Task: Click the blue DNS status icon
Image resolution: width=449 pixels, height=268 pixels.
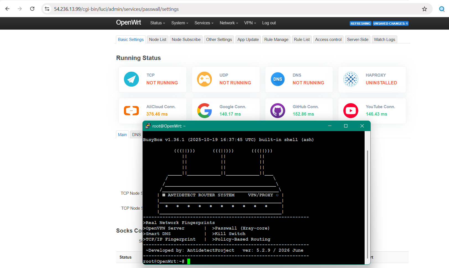Action: (278, 79)
